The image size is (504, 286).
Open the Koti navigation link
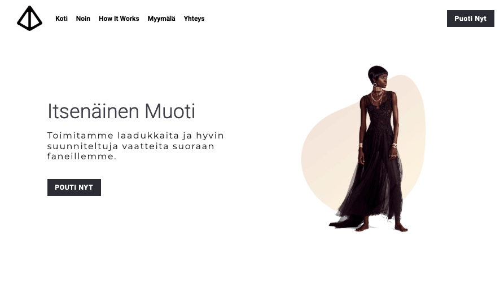tap(62, 19)
